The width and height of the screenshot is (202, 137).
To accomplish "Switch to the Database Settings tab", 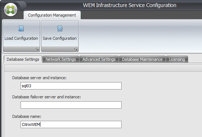I will [x=23, y=59].
